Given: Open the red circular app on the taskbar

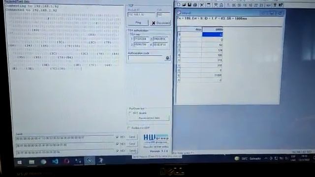Looking at the screenshot, I should click(x=67, y=161).
